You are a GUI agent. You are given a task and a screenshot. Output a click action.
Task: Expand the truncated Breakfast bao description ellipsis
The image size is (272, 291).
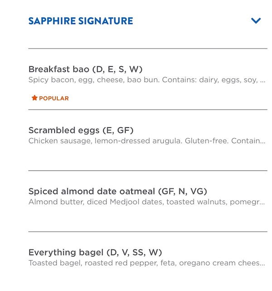pyautogui.click(x=262, y=80)
